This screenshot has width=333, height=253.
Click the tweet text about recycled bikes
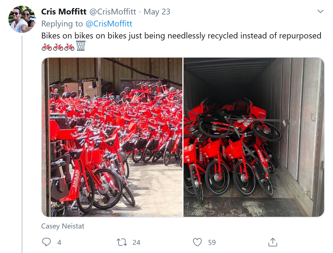coord(181,36)
